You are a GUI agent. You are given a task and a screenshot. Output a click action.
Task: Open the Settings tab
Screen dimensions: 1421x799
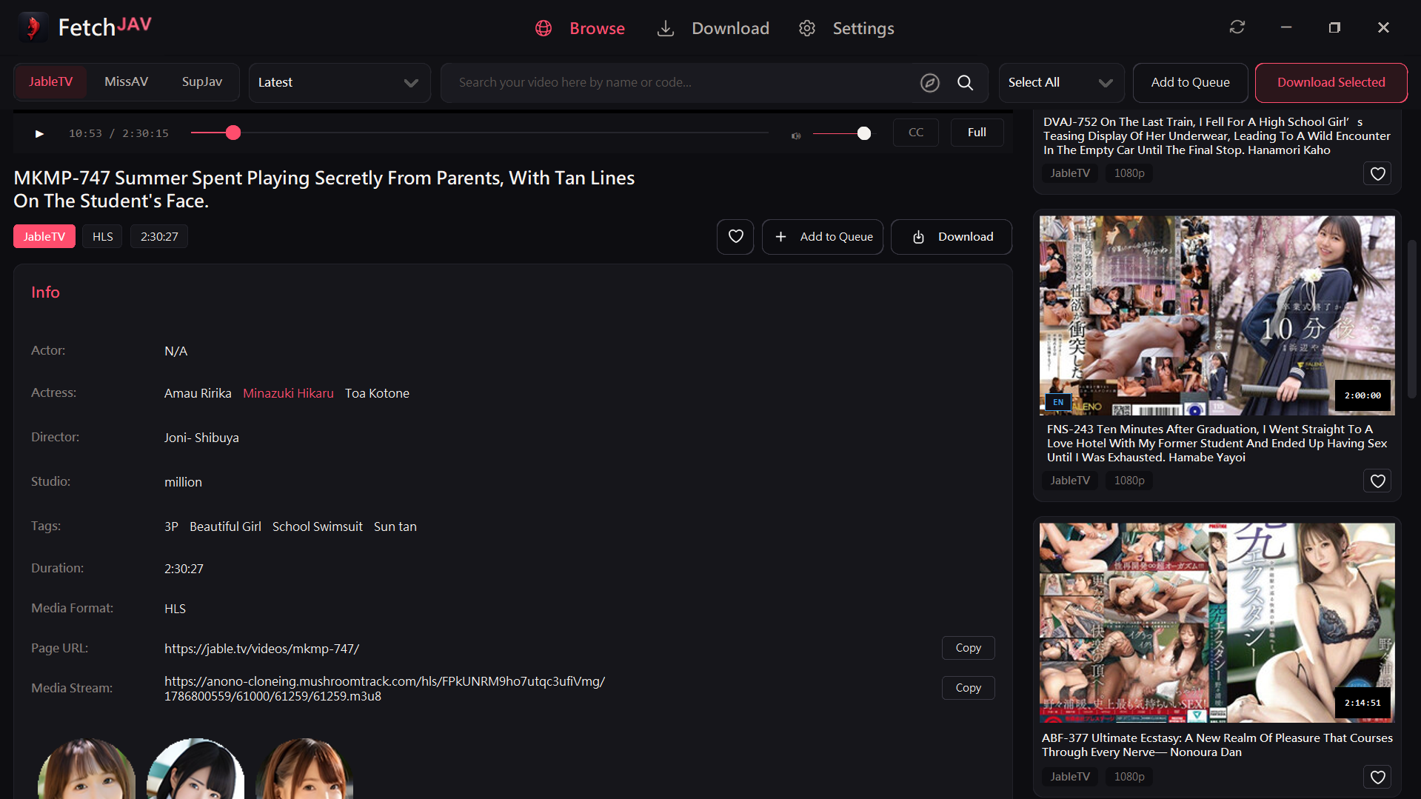pos(846,28)
